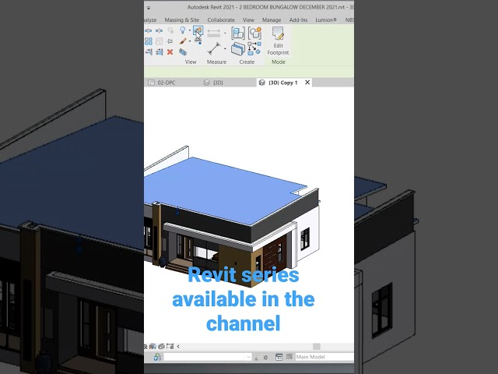Image resolution: width=498 pixels, height=374 pixels.
Task: Click the horizontal scrollbar thumb
Action: coord(317,346)
